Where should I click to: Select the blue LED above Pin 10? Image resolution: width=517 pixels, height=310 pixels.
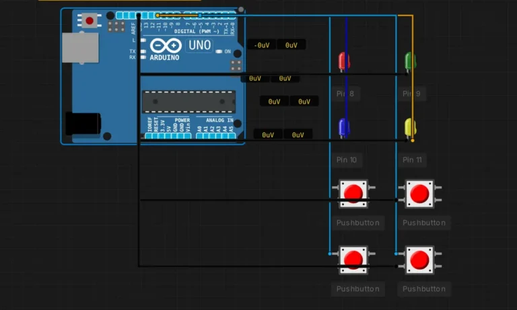[344, 128]
